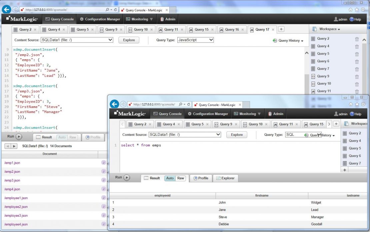
Task: Sort by the firstname column header
Action: pyautogui.click(x=262, y=195)
